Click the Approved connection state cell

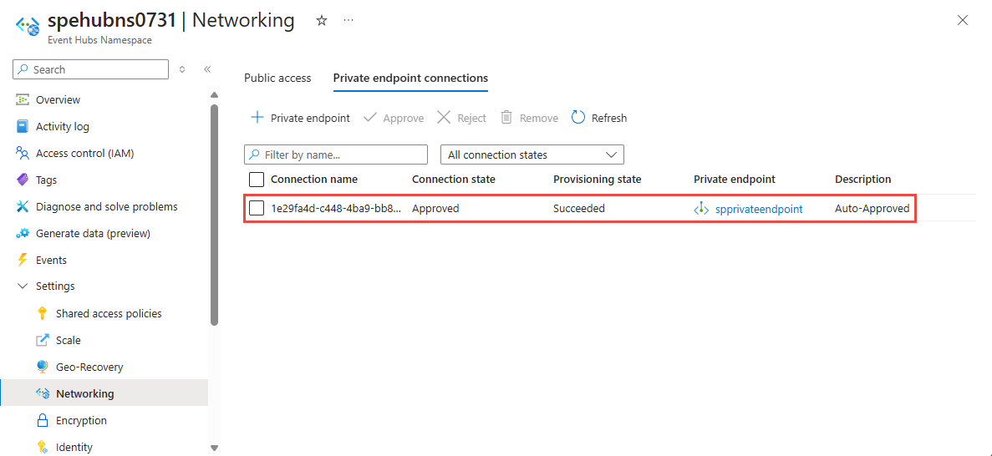click(x=435, y=209)
